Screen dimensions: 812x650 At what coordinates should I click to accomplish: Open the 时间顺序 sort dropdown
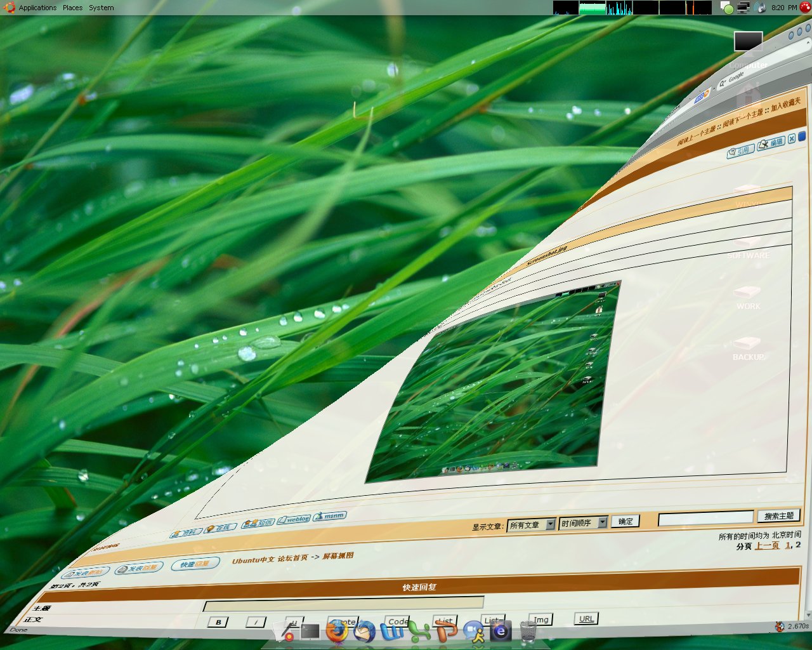coord(584,523)
